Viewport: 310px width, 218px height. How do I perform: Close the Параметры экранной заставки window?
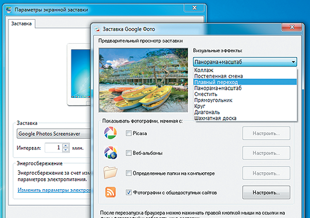point(194,8)
